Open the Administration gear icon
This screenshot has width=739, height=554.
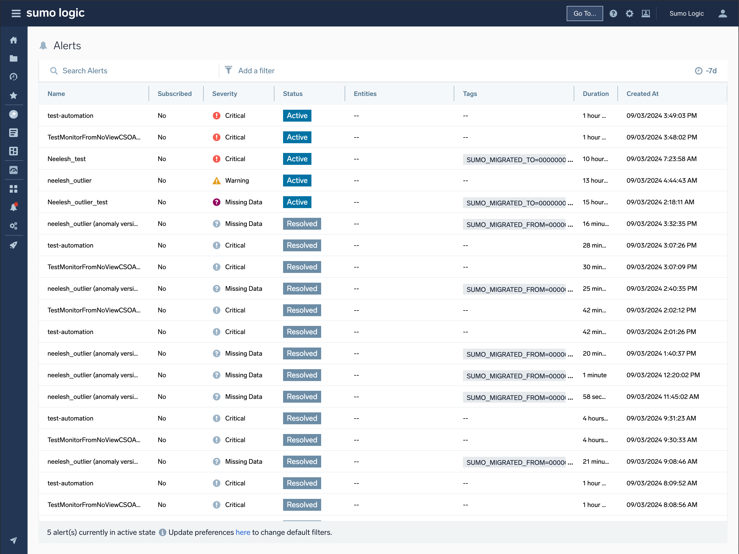point(629,13)
